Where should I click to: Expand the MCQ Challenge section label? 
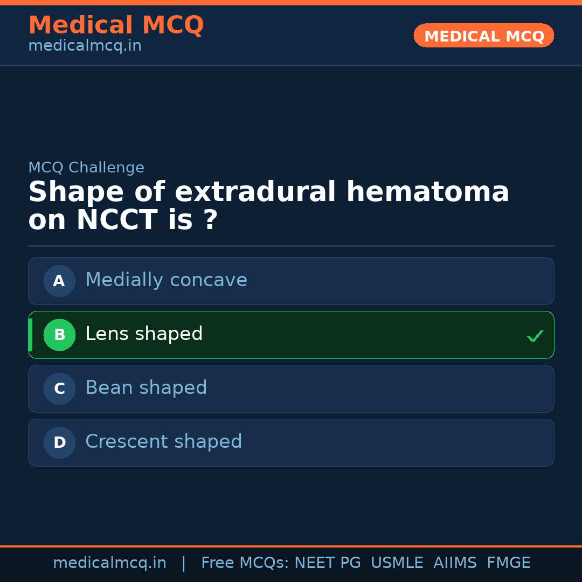coord(86,168)
